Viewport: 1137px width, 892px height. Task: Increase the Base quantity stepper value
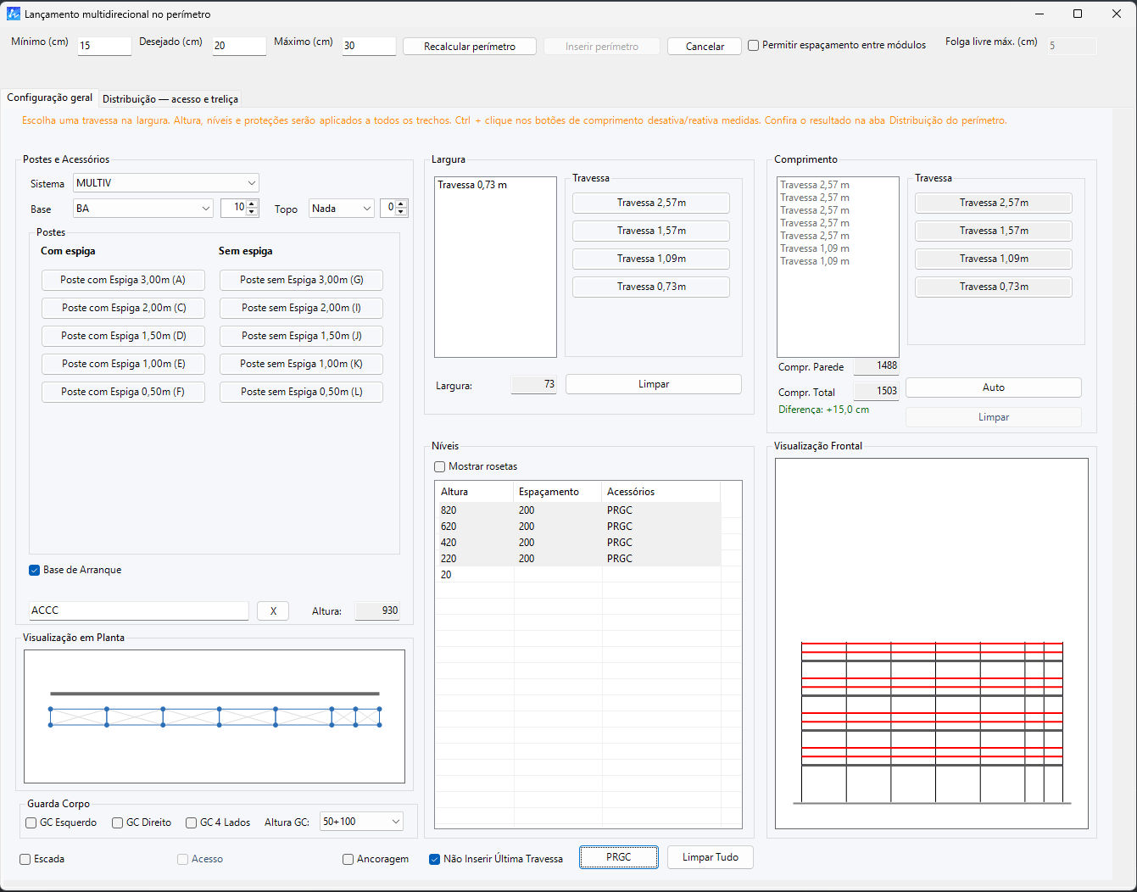pos(252,204)
